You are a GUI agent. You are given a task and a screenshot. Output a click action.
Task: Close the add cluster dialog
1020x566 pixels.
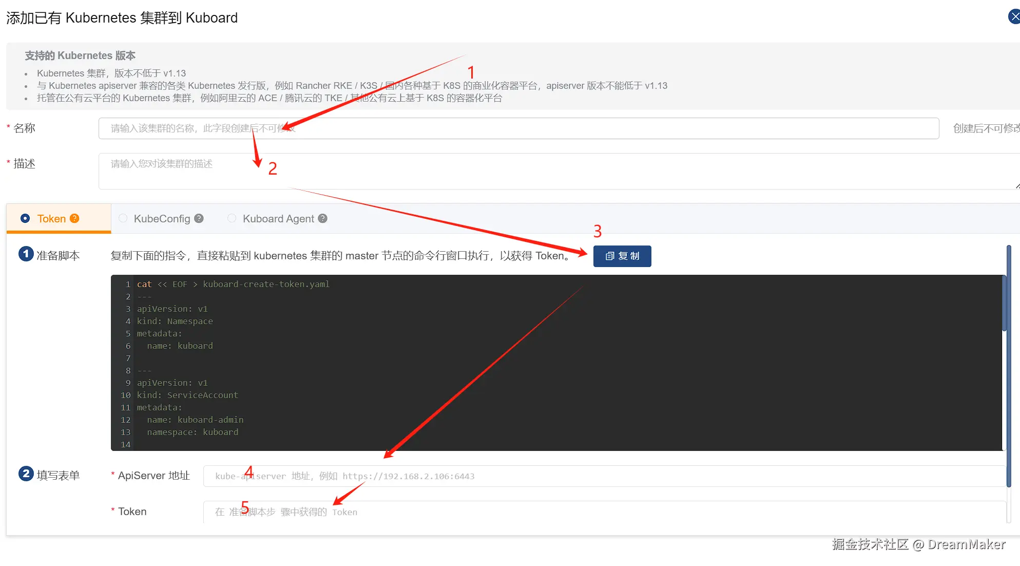pos(1014,16)
